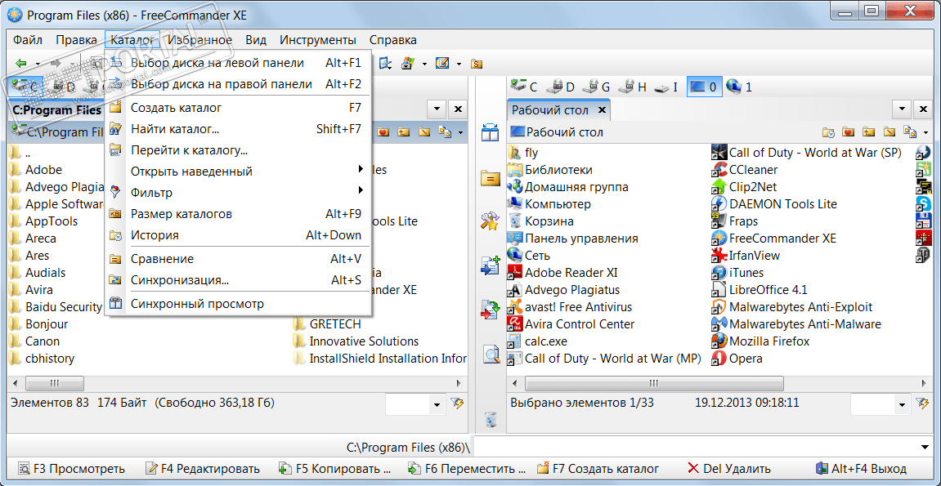Viewport: 941px width, 486px height.
Task: Open the favorites heart icon in the left panel
Action: 384,132
